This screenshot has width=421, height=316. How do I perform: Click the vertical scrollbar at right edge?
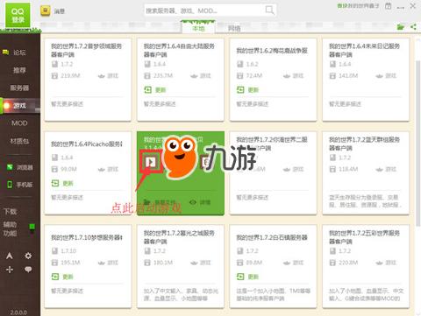pyautogui.click(x=418, y=143)
